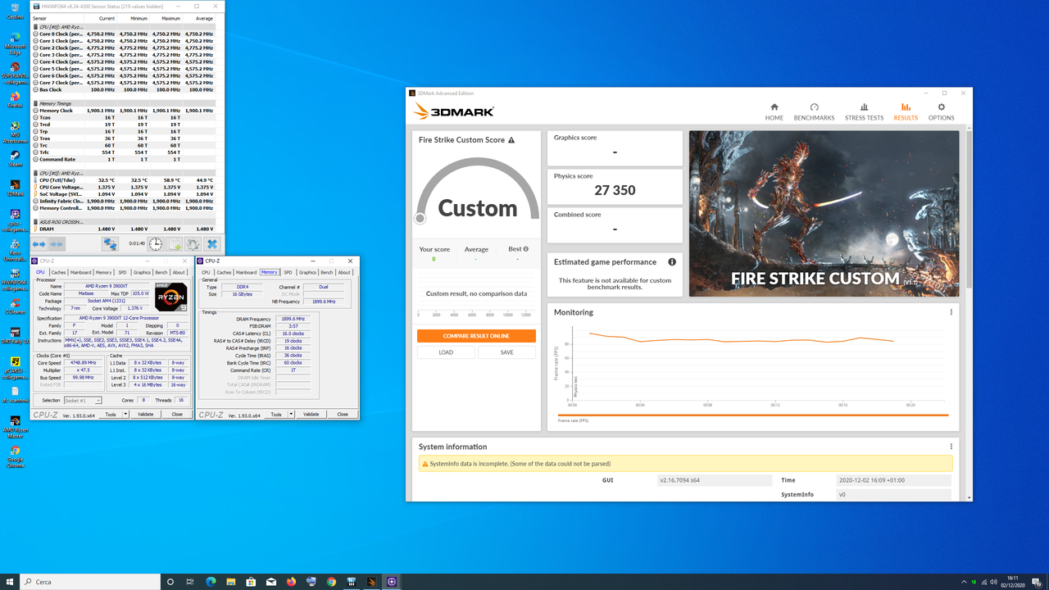The image size is (1049, 590).
Task: Click COMPARE RESULT ONLINE in 3DMark
Action: (476, 336)
